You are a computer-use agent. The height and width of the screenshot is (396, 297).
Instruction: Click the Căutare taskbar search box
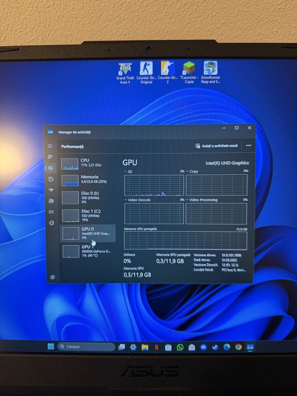[86, 346]
